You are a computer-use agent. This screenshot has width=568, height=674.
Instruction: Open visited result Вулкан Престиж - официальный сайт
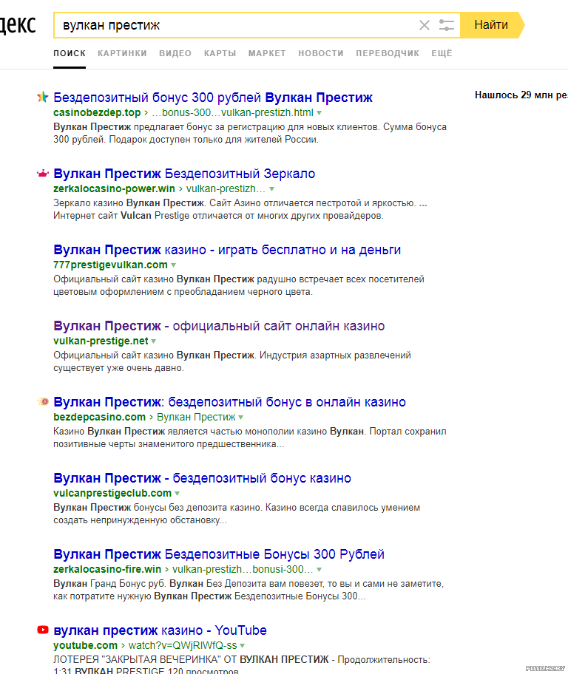[219, 326]
